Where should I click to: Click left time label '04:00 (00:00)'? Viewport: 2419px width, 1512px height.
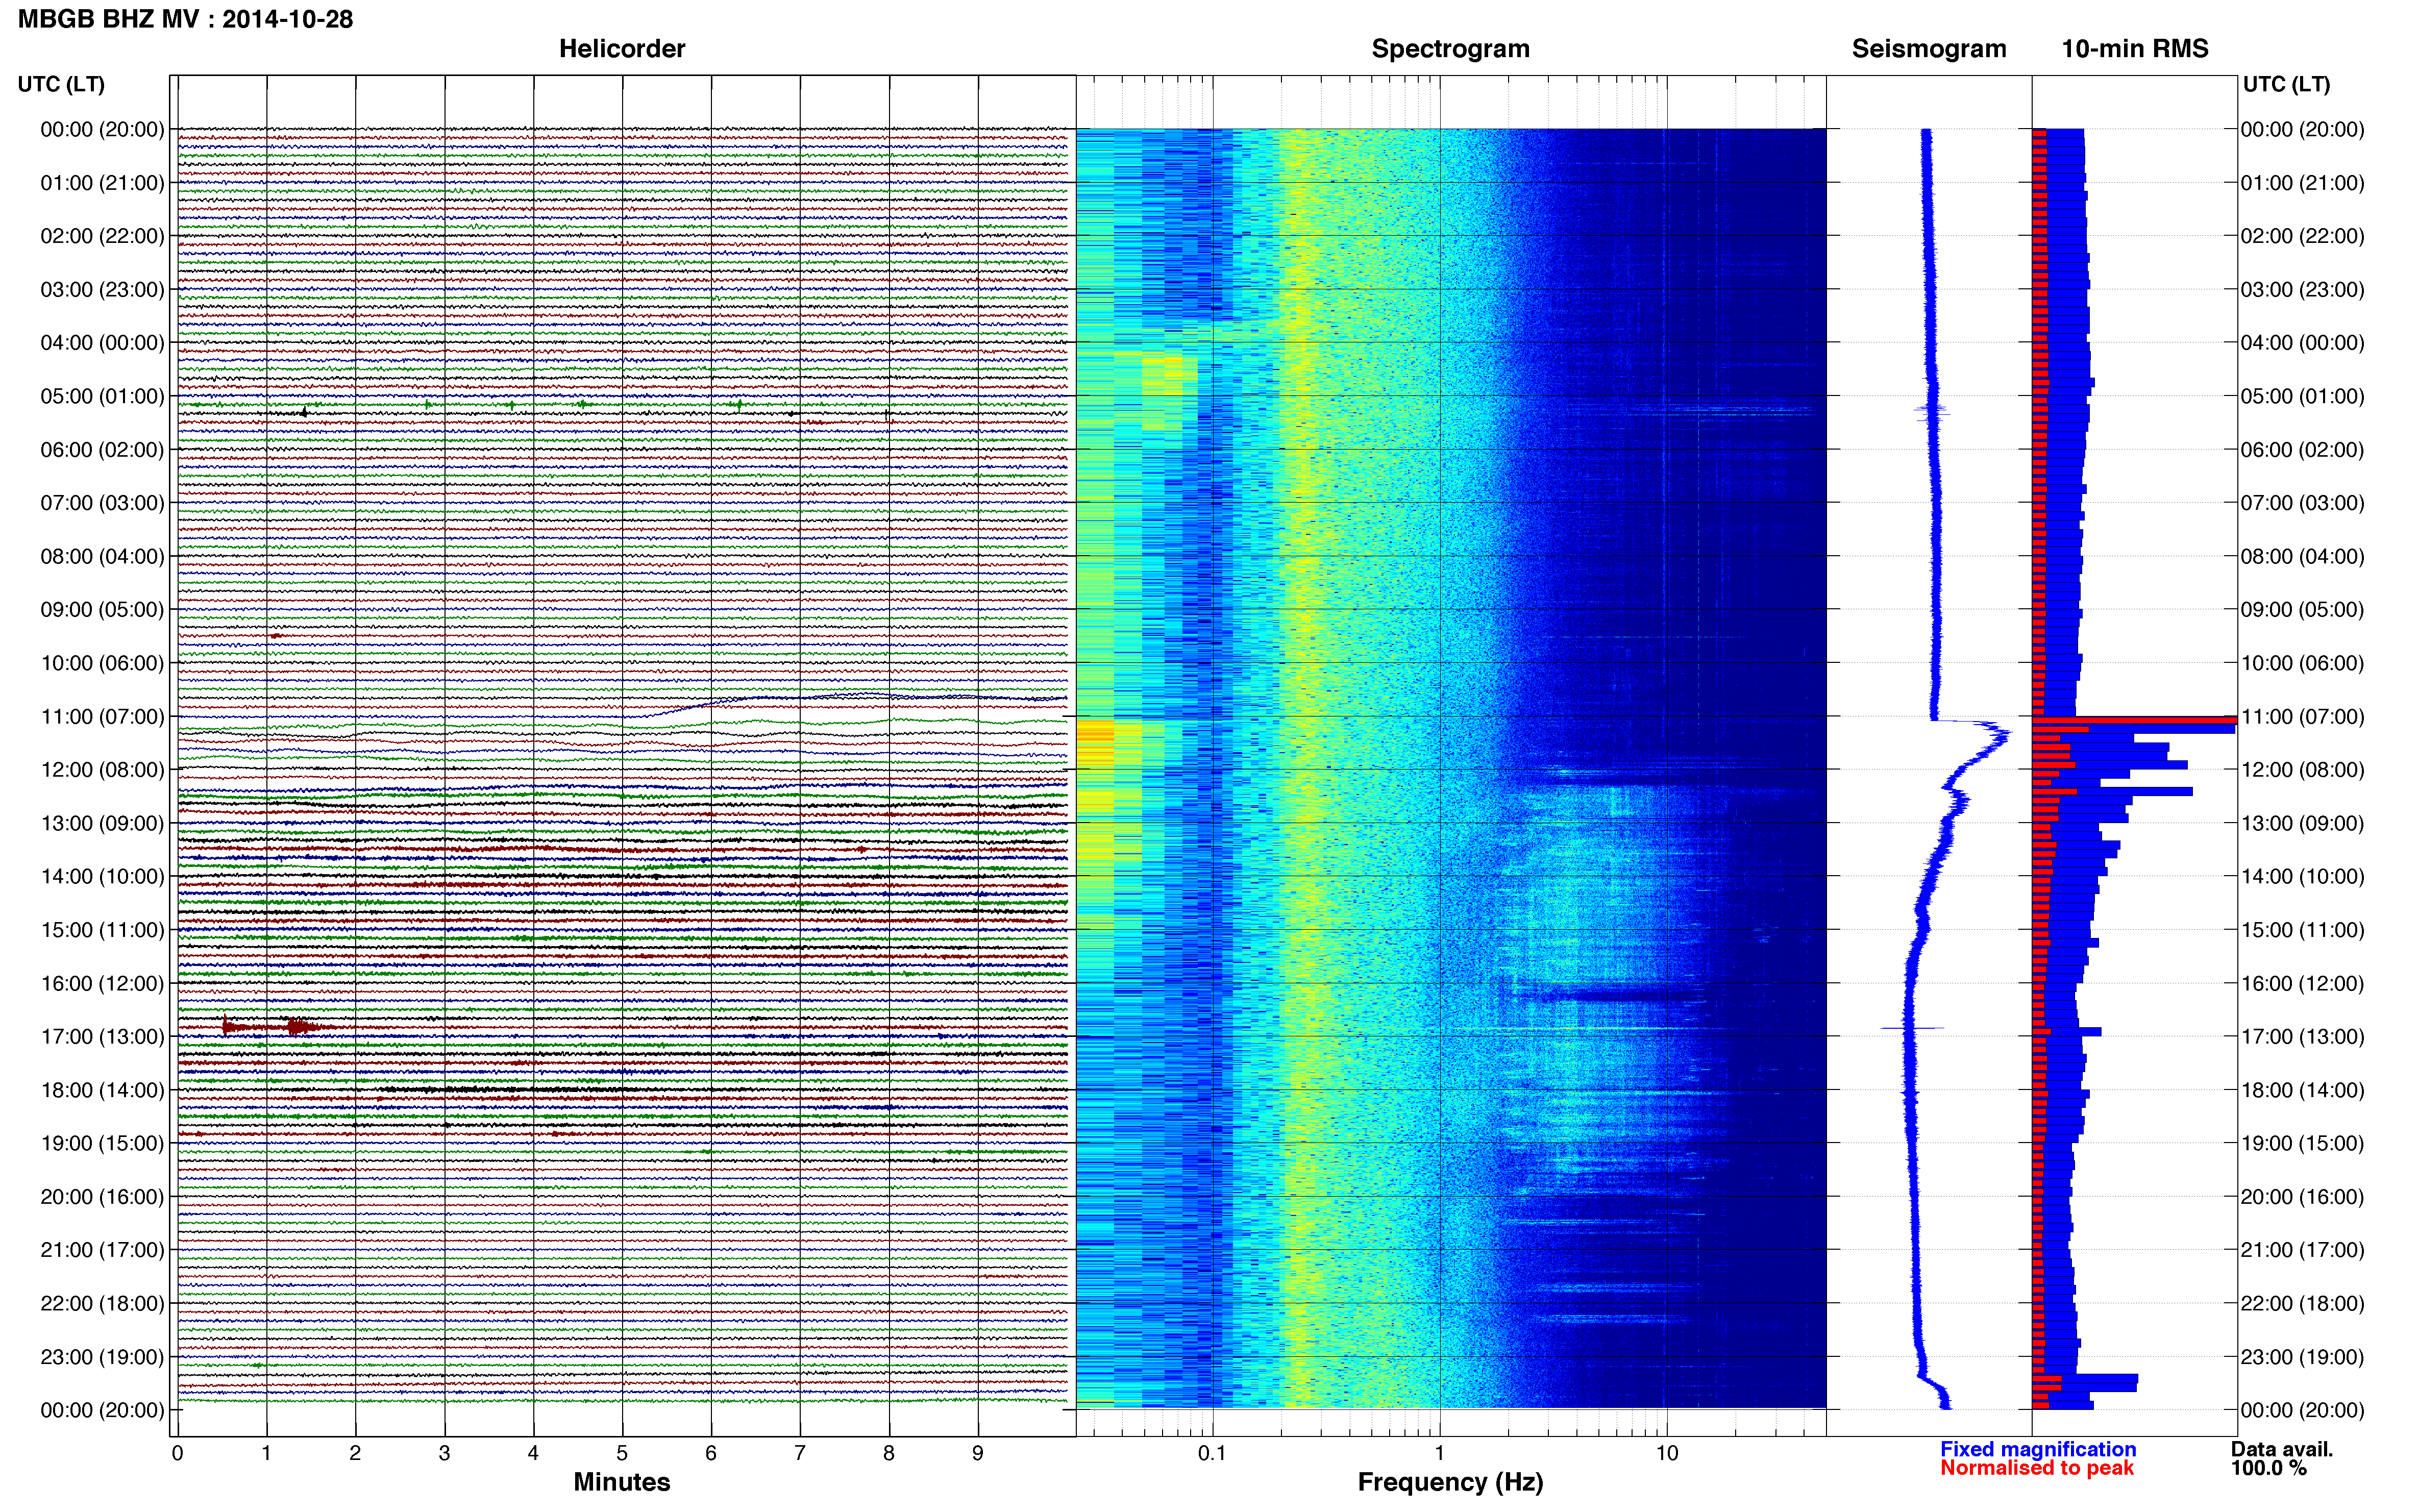pos(102,343)
